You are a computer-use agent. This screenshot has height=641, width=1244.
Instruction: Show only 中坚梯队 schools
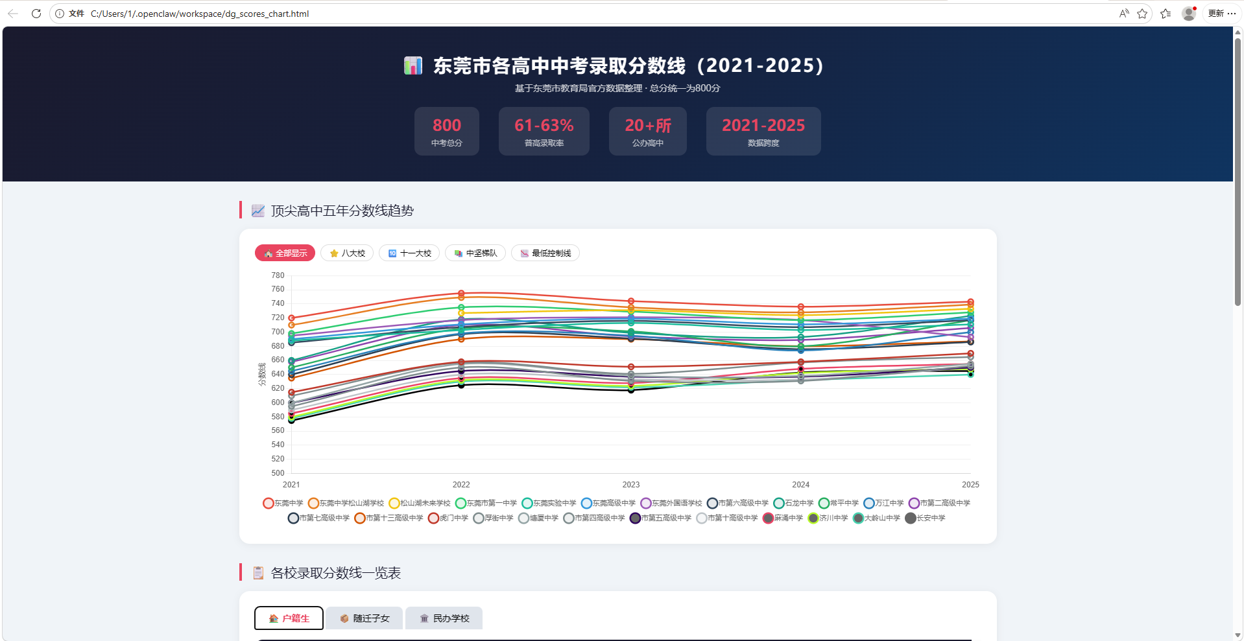pos(475,253)
